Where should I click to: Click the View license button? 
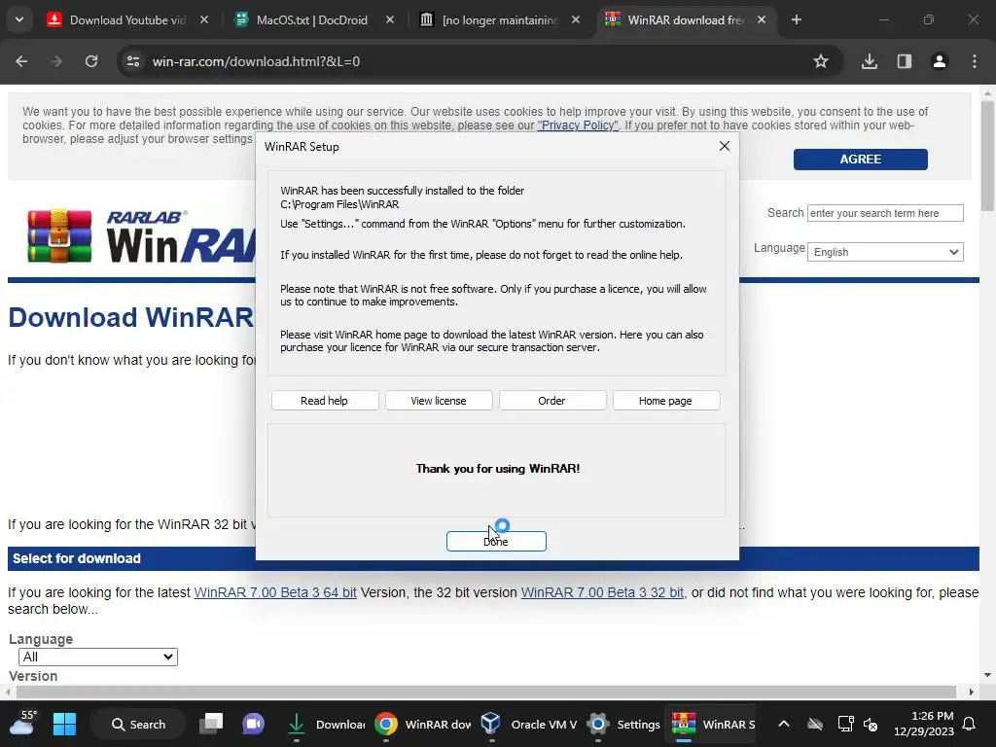[439, 401]
